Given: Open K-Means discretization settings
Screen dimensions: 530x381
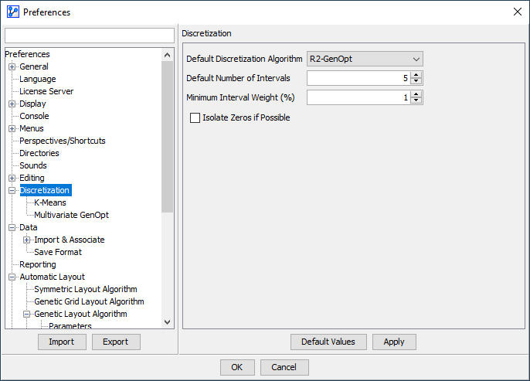Looking at the screenshot, I should click(50, 202).
